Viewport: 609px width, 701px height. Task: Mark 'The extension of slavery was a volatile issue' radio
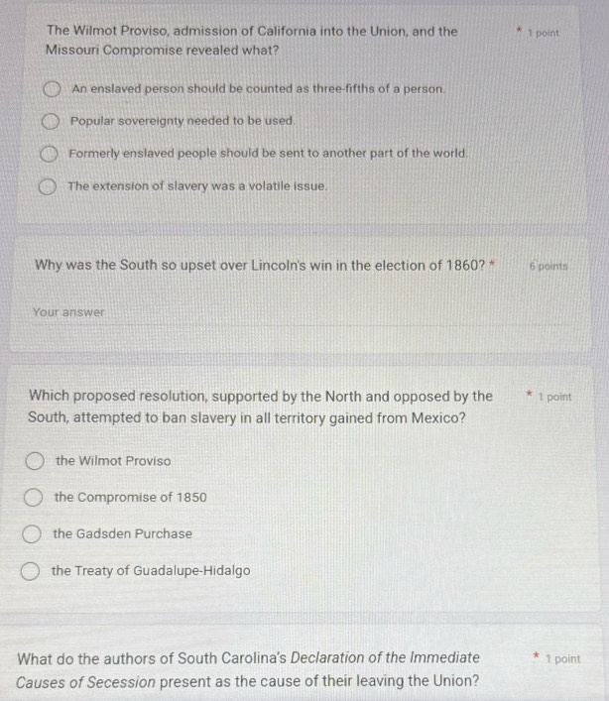47,186
